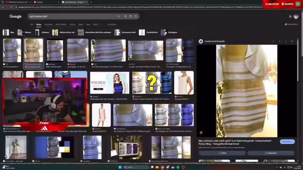Viewport: 303px width, 170px height.
Task: Open the laptop screen dress thumbnail
Action: tap(126, 147)
